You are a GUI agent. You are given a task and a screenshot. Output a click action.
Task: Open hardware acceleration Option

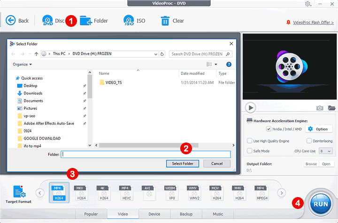click(319, 129)
